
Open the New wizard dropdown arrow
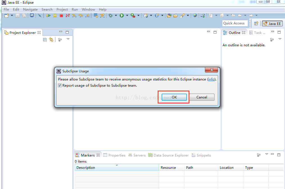pos(12,16)
